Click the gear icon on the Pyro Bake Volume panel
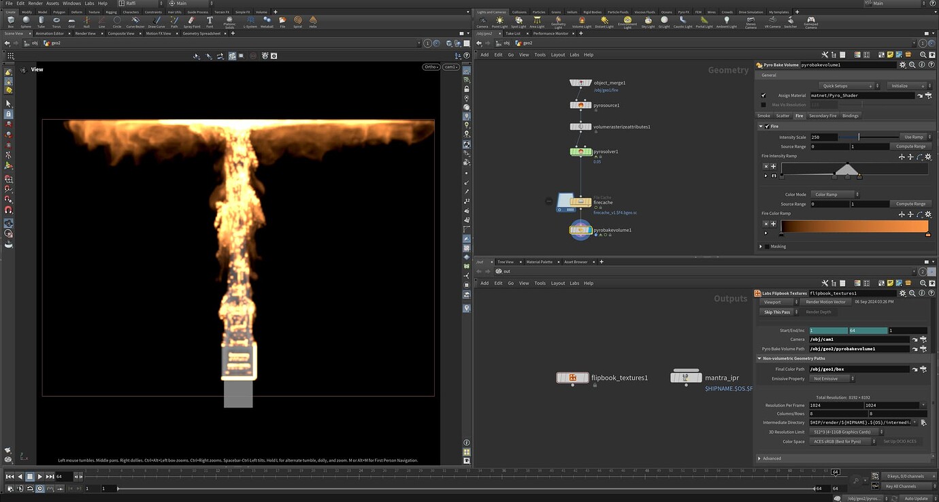Screen dimensions: 939x502 pyautogui.click(x=902, y=65)
